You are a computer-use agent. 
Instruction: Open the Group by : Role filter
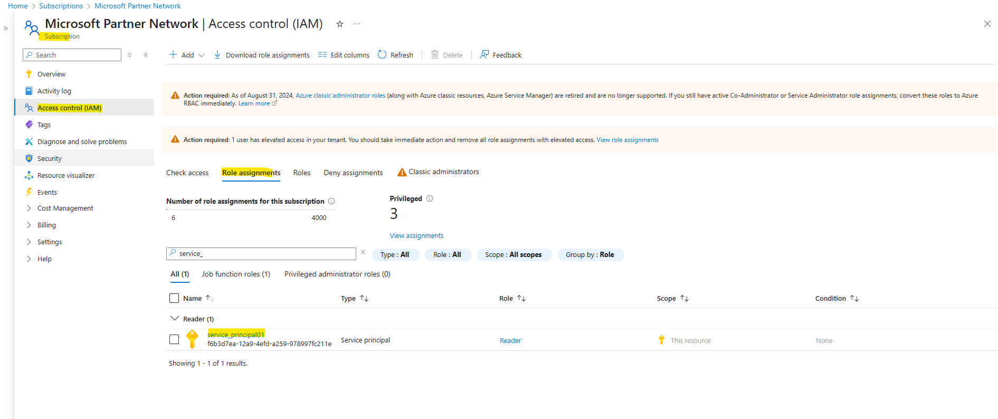tap(590, 254)
